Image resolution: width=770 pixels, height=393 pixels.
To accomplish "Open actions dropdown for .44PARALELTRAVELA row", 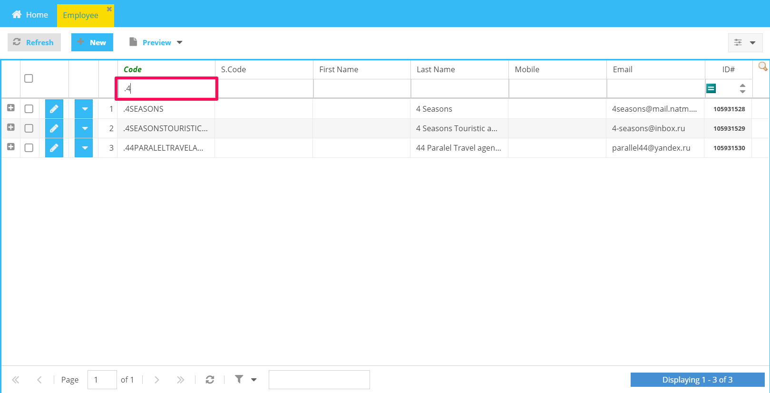I will pyautogui.click(x=84, y=148).
